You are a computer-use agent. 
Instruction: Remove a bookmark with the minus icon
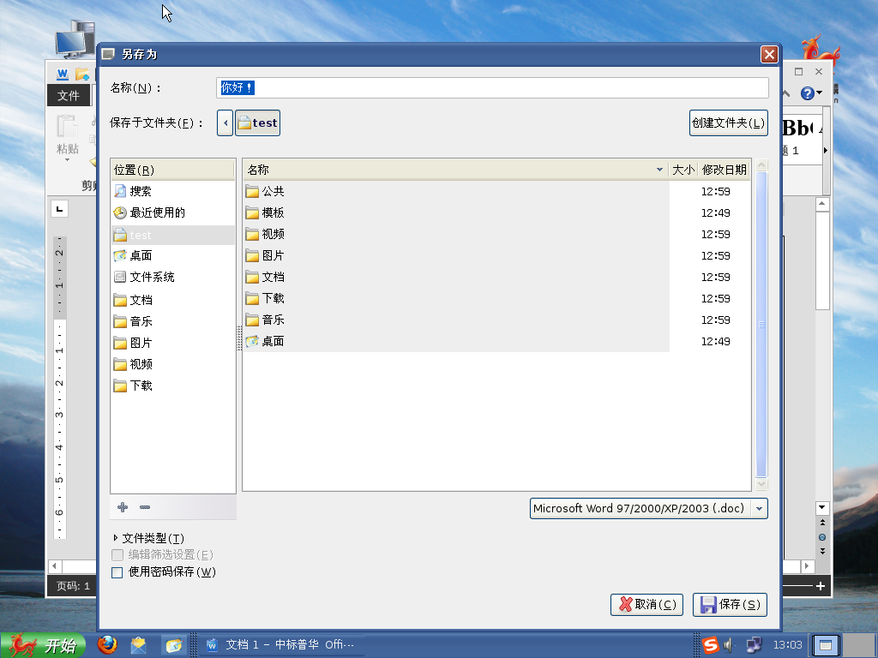click(144, 507)
